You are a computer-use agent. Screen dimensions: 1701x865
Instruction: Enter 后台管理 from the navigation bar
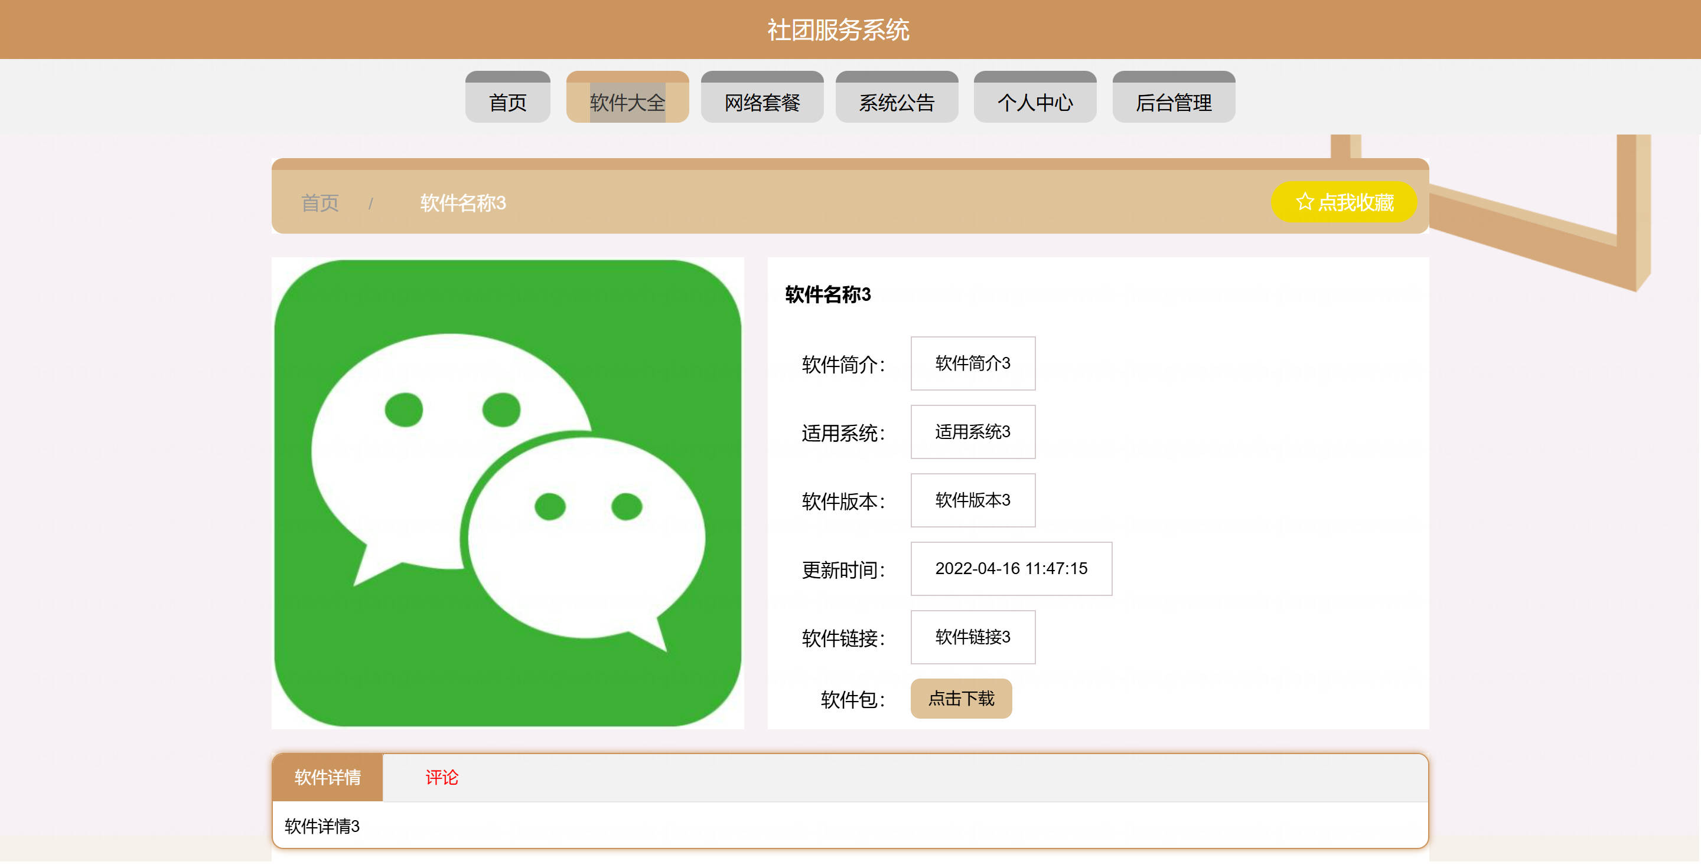point(1174,97)
